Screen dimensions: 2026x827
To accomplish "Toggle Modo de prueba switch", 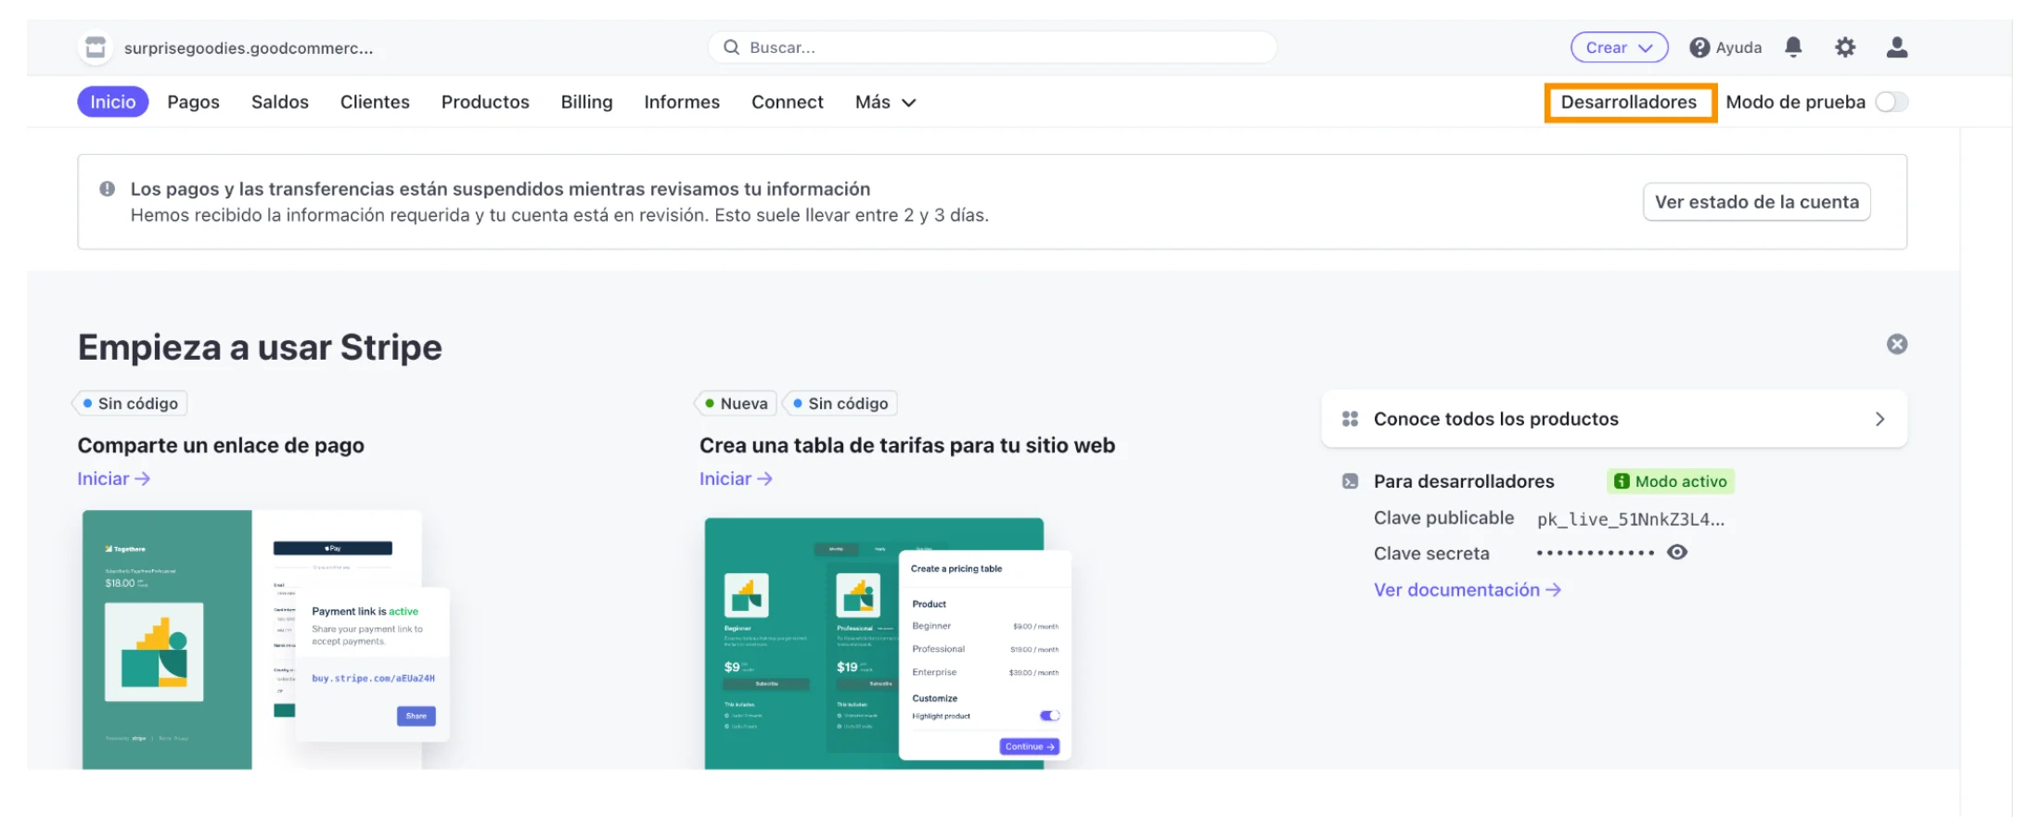I will (x=1891, y=102).
